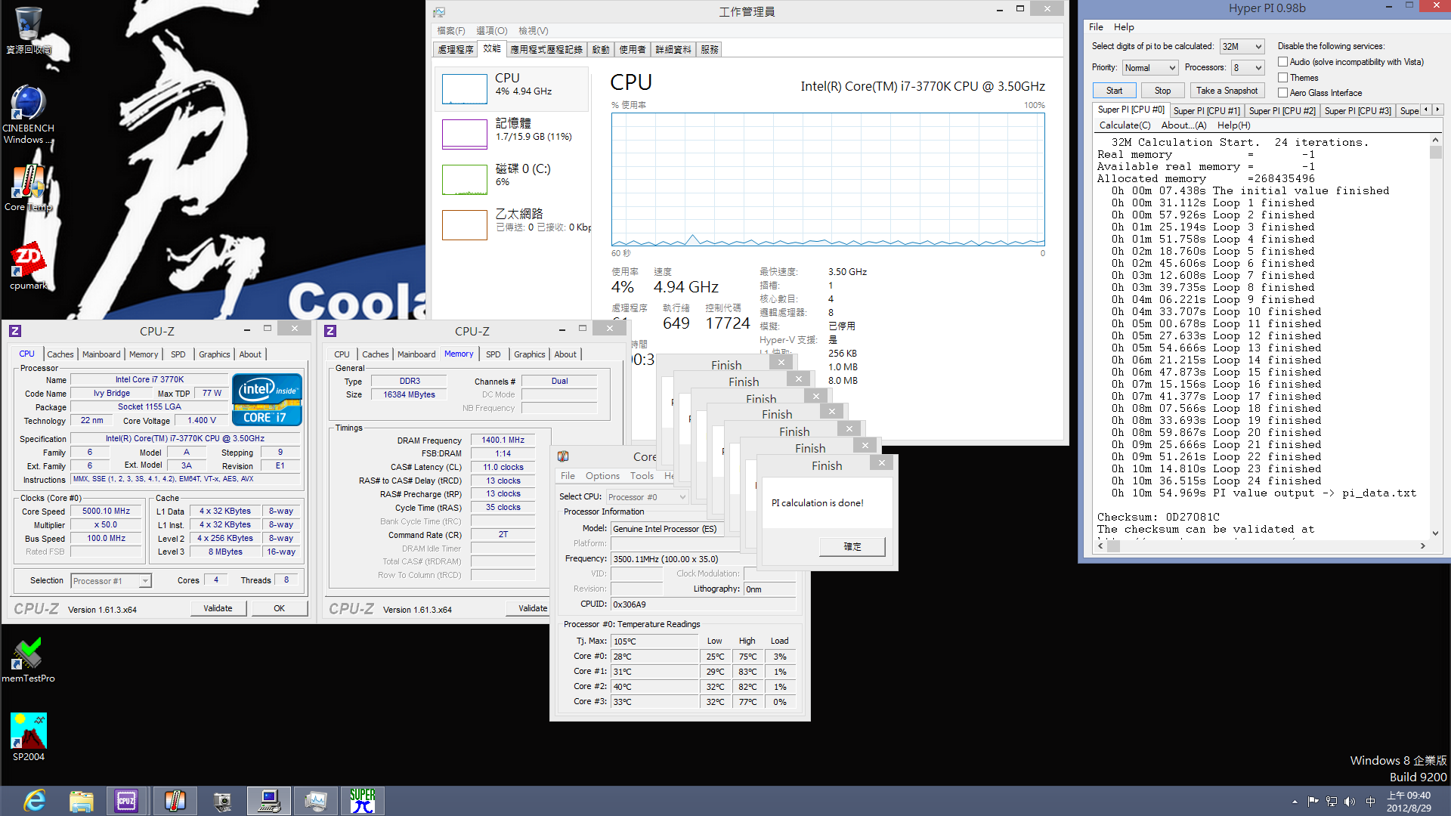Open CINEBENCH Windows desktop shortcut

click(x=29, y=113)
